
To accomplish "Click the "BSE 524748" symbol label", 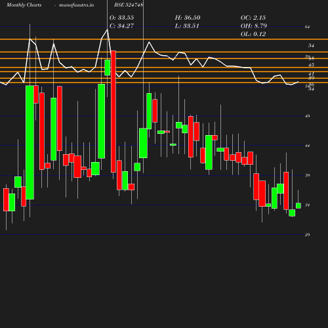I will pyautogui.click(x=129, y=5).
